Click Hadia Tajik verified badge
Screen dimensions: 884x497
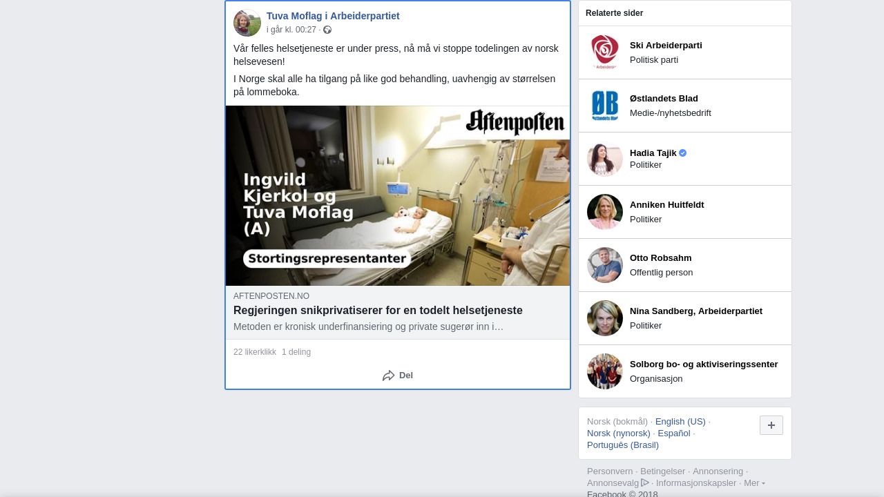pyautogui.click(x=683, y=153)
